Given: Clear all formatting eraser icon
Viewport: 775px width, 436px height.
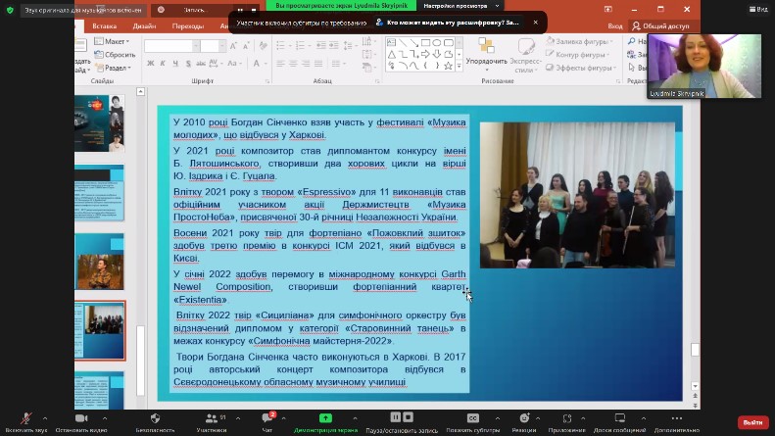Looking at the screenshot, I should pos(263,46).
